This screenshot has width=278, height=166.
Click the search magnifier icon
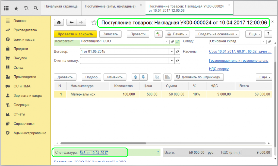(36, 8)
